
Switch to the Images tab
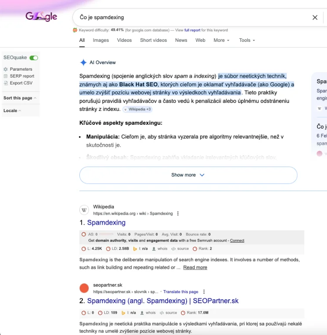click(101, 40)
